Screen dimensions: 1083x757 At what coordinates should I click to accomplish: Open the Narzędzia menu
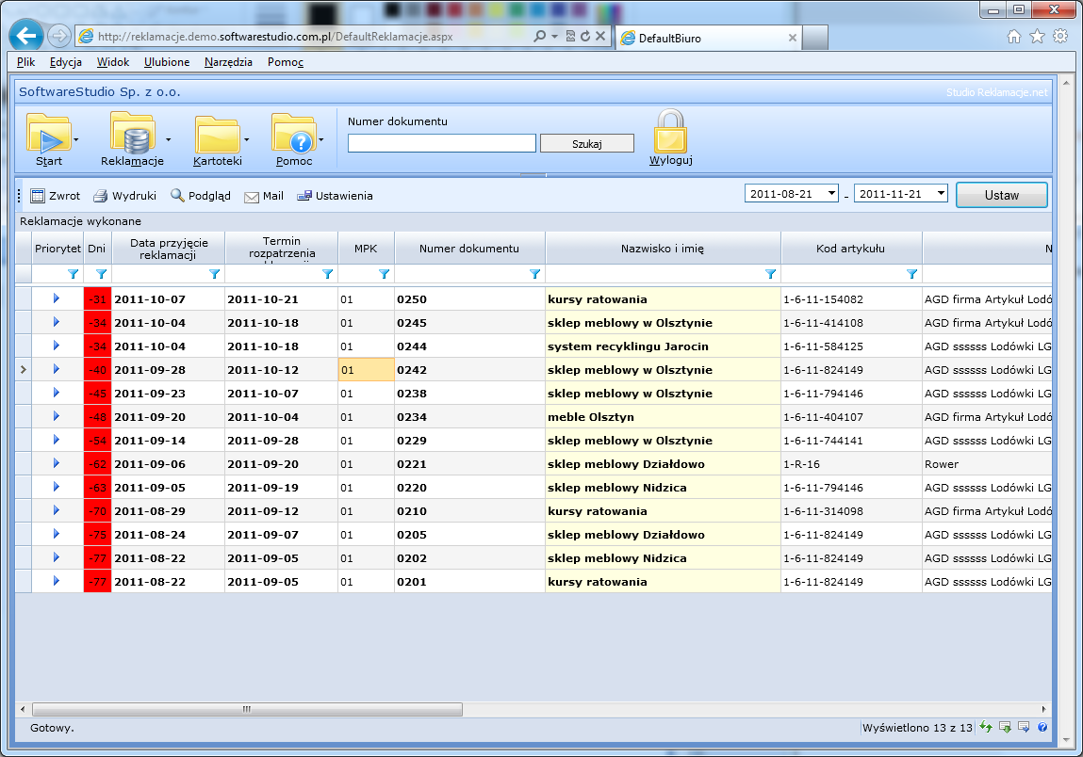[x=229, y=61]
